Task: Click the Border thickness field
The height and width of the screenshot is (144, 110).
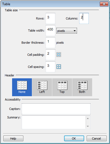Action: pyautogui.click(x=50, y=43)
